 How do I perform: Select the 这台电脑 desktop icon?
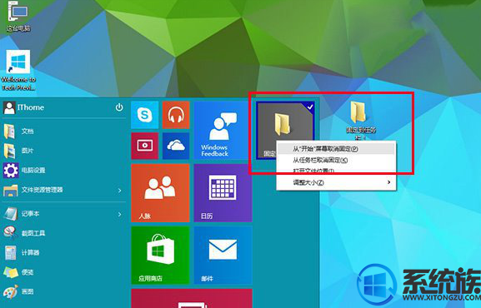pyautogui.click(x=18, y=17)
